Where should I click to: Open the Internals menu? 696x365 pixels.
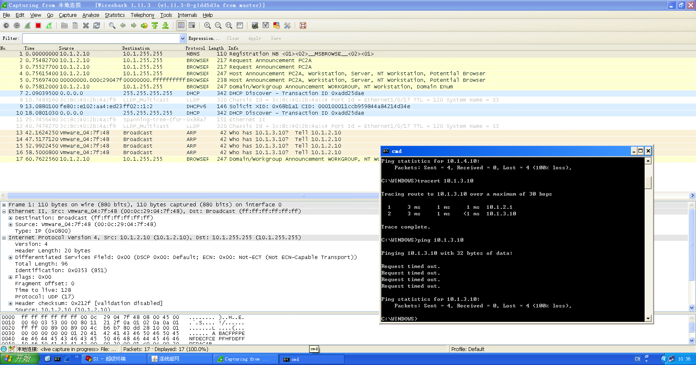tap(187, 15)
